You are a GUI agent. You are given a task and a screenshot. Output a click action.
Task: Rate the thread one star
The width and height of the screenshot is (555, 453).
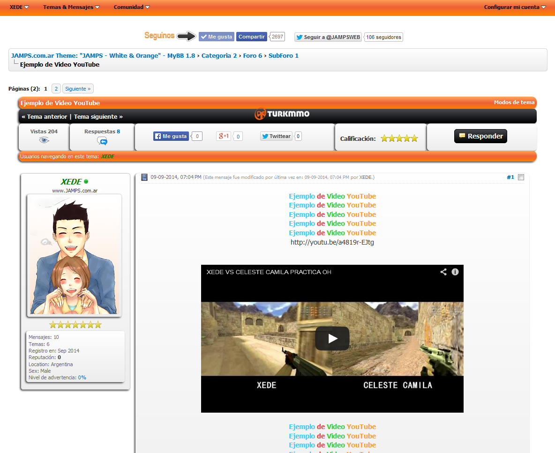click(384, 138)
